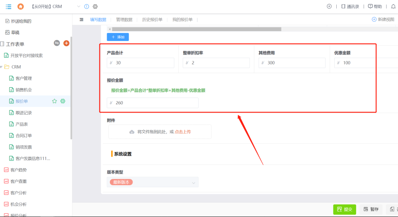
Task: Open 跟进记录 form
Action: coord(21,113)
